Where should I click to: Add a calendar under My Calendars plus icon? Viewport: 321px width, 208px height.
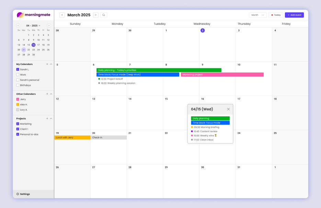pos(47,64)
